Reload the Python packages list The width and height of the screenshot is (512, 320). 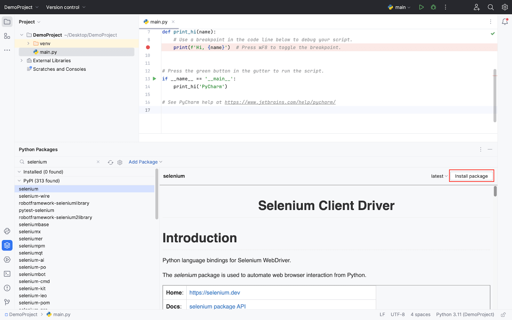click(110, 162)
